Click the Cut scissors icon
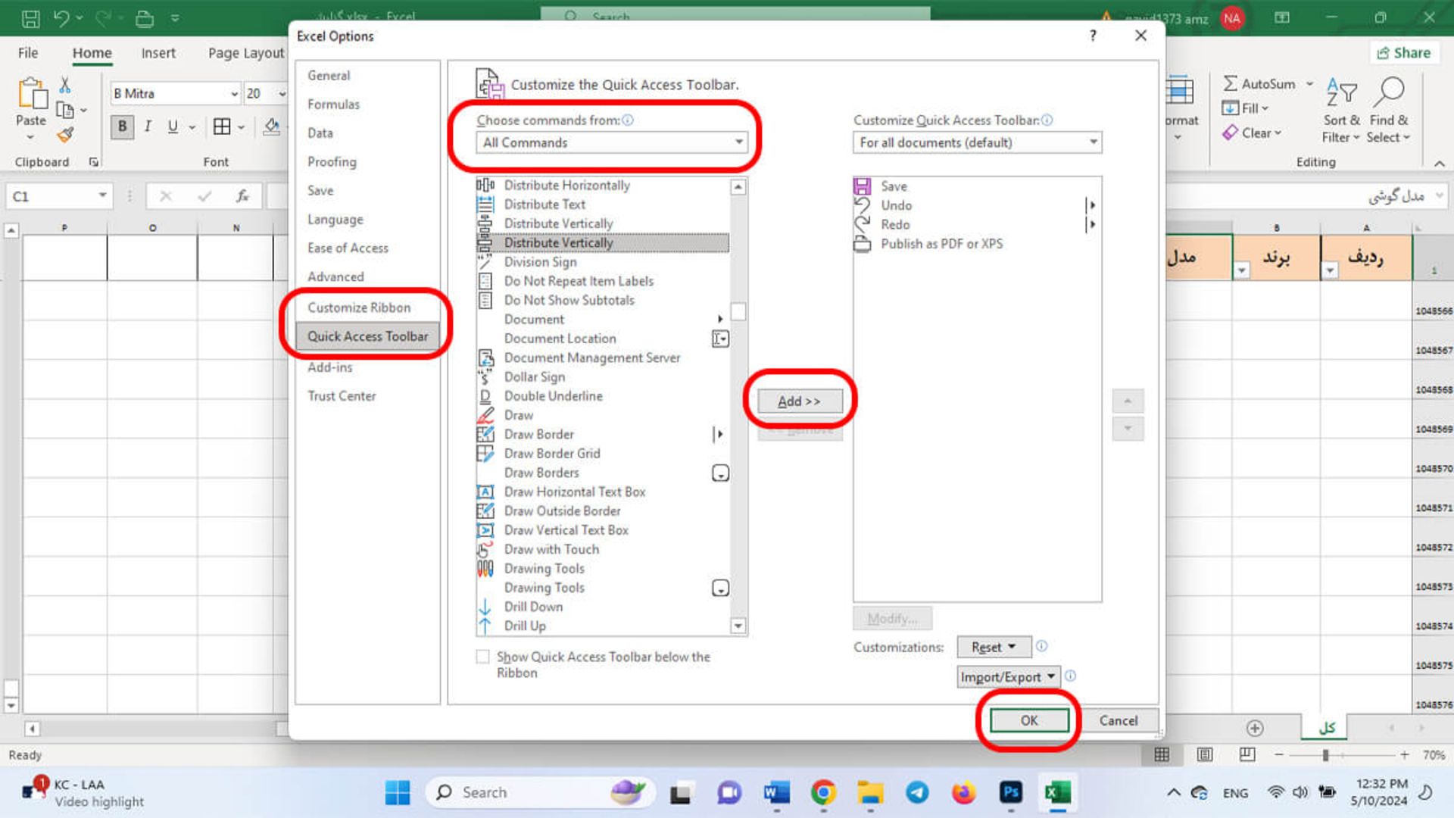1454x818 pixels. tap(65, 85)
